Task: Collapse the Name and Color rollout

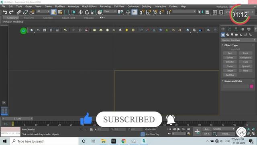Action: [233, 81]
